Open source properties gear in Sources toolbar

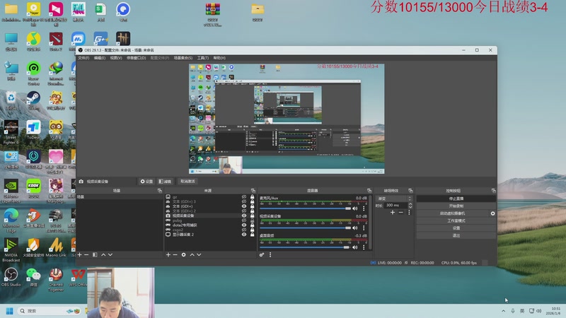coord(183,254)
